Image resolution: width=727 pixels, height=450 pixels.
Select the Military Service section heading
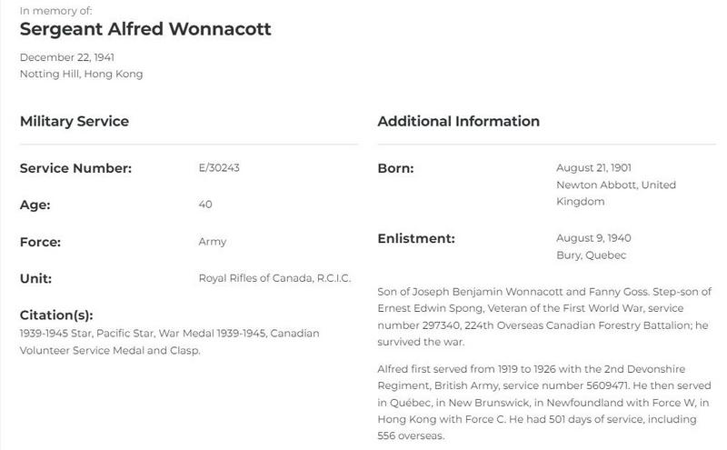(x=75, y=121)
